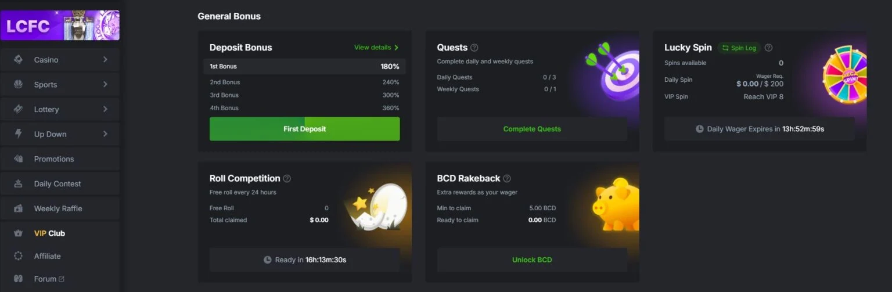892x292 pixels.
Task: Click the Up Down lightning icon
Action: pos(18,134)
